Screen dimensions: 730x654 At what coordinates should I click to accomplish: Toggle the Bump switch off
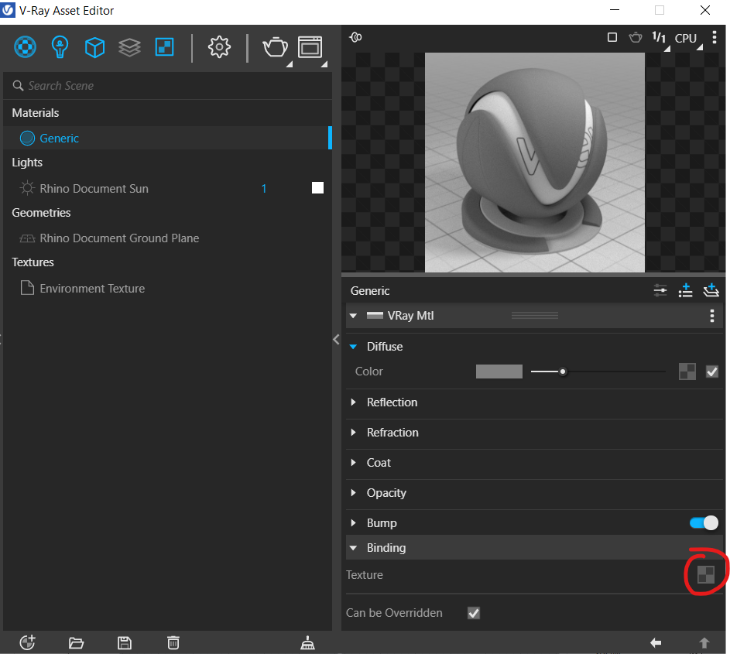point(704,522)
